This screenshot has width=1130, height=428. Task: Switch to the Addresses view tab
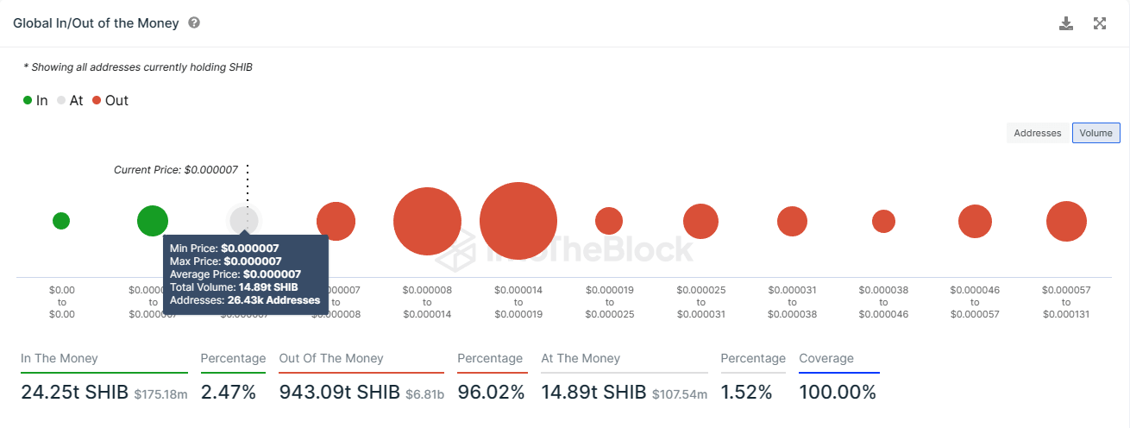click(1037, 133)
